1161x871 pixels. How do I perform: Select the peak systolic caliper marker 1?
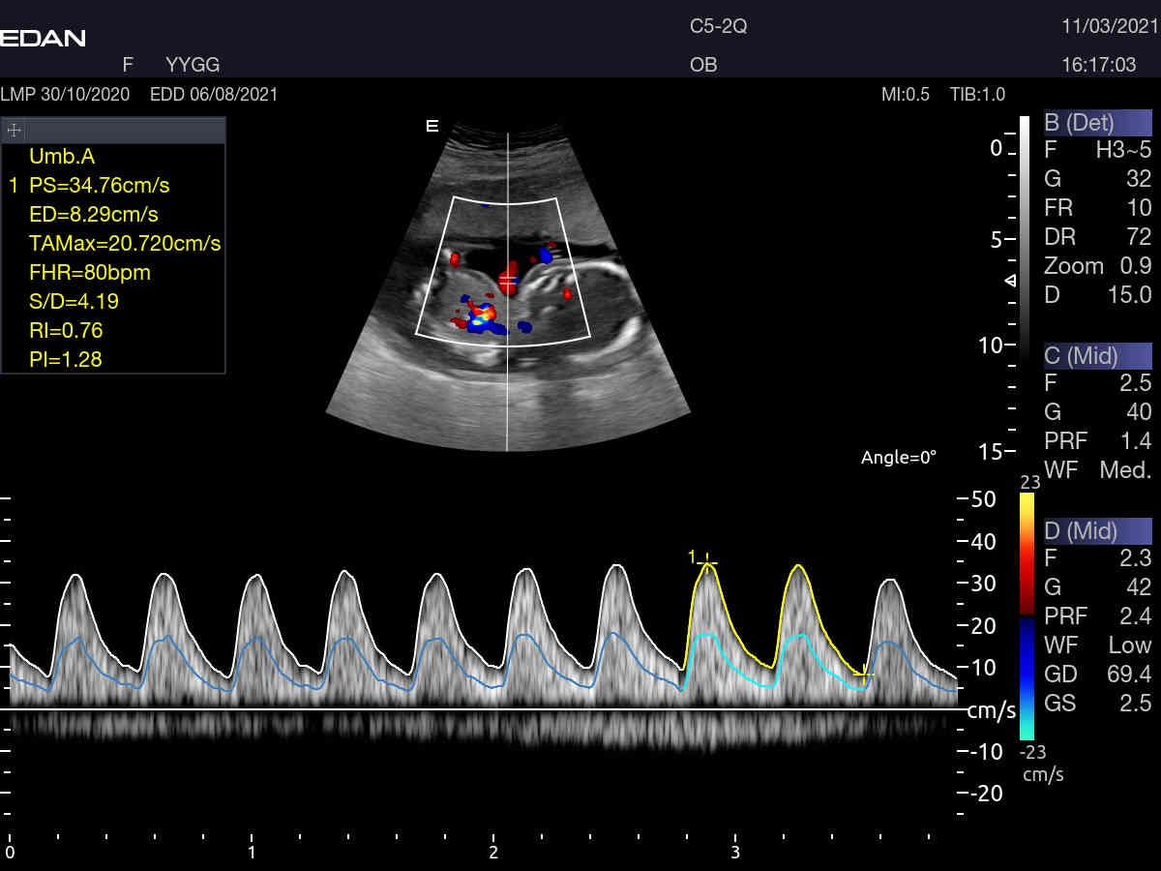[x=707, y=561]
